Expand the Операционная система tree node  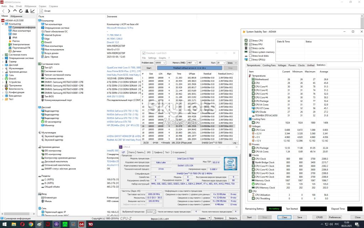click(3, 58)
